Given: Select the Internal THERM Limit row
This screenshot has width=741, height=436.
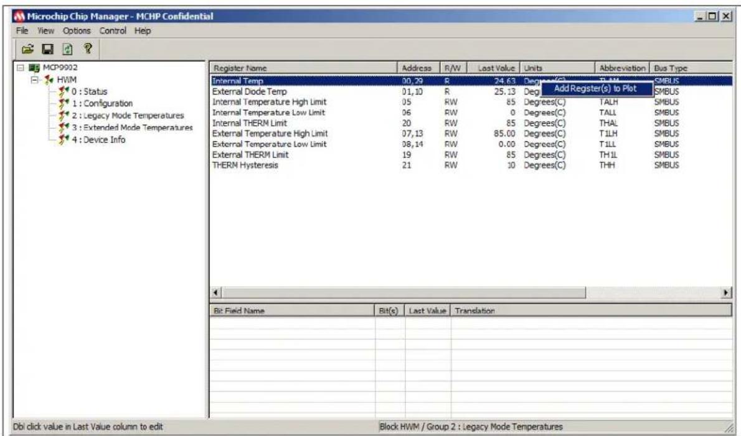Looking at the screenshot, I should pyautogui.click(x=471, y=123).
